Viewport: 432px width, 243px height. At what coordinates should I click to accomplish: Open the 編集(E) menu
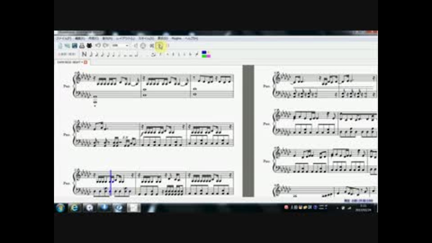pyautogui.click(x=80, y=38)
